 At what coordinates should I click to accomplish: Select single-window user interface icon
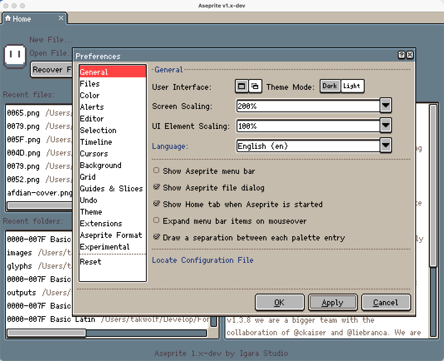point(242,86)
